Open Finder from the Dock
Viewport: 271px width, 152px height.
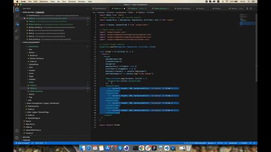(x=83, y=148)
